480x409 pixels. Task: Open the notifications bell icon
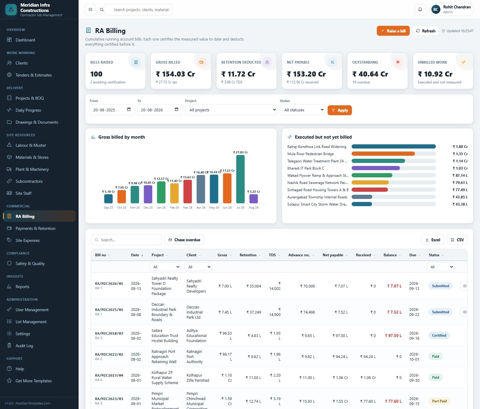[x=420, y=10]
